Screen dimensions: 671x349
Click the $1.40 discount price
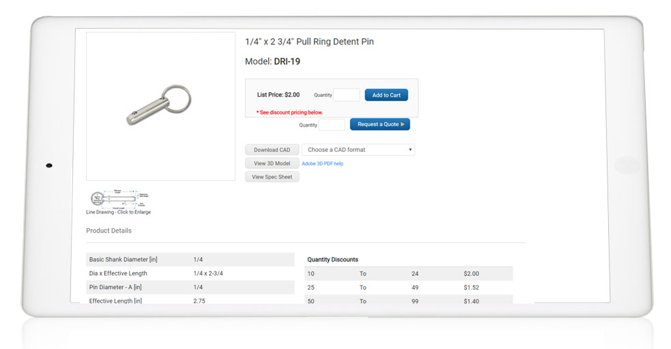point(471,301)
